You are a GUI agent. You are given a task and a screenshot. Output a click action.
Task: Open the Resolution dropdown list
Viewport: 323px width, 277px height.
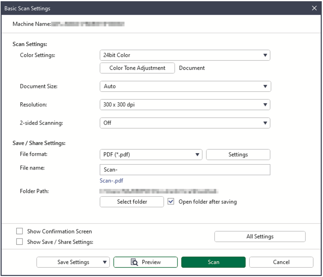tap(185, 105)
